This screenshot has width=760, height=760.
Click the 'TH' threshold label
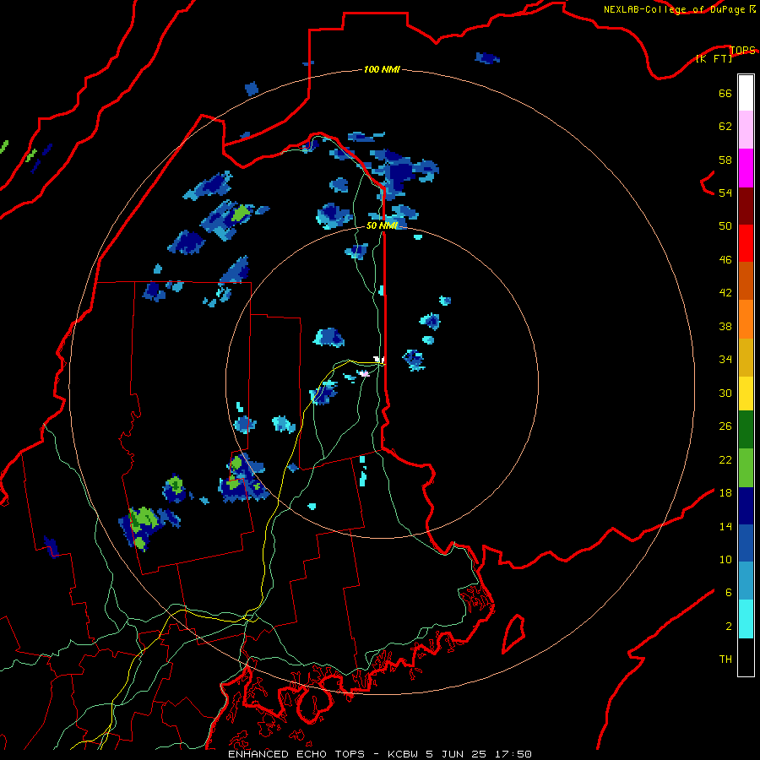(725, 659)
